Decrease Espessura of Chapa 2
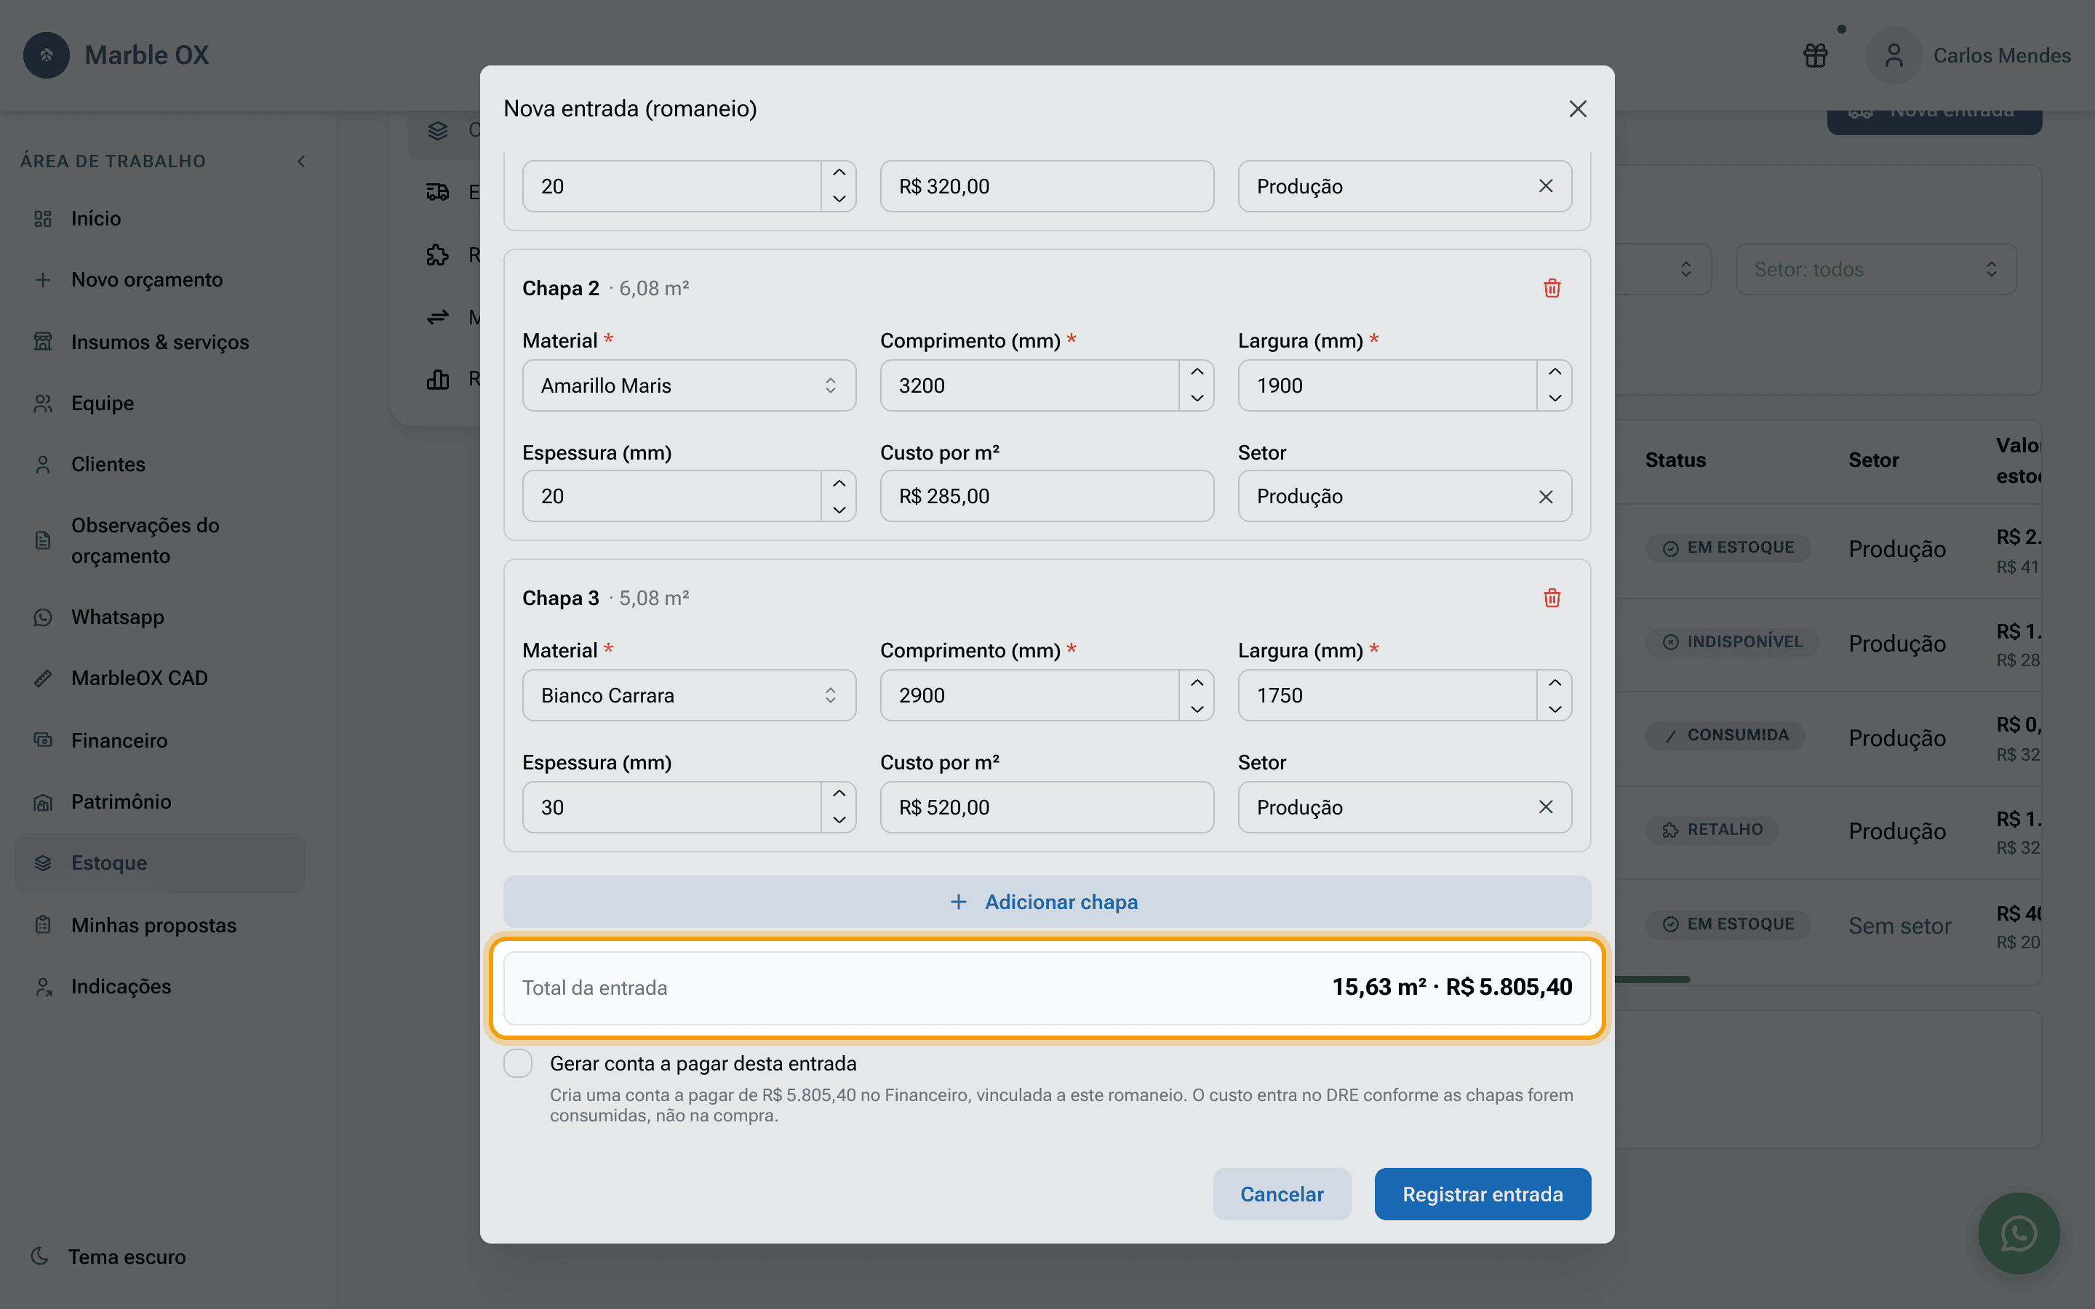Screen dimensions: 2095x1309 (839, 510)
